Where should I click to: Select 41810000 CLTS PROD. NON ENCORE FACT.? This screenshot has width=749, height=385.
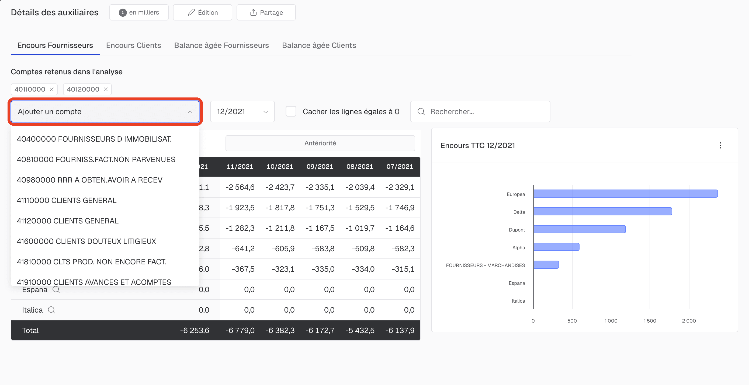pos(105,261)
